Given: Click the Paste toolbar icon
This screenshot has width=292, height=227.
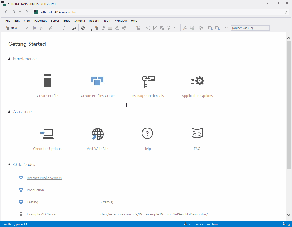Looking at the screenshot, I should (x=65, y=28).
